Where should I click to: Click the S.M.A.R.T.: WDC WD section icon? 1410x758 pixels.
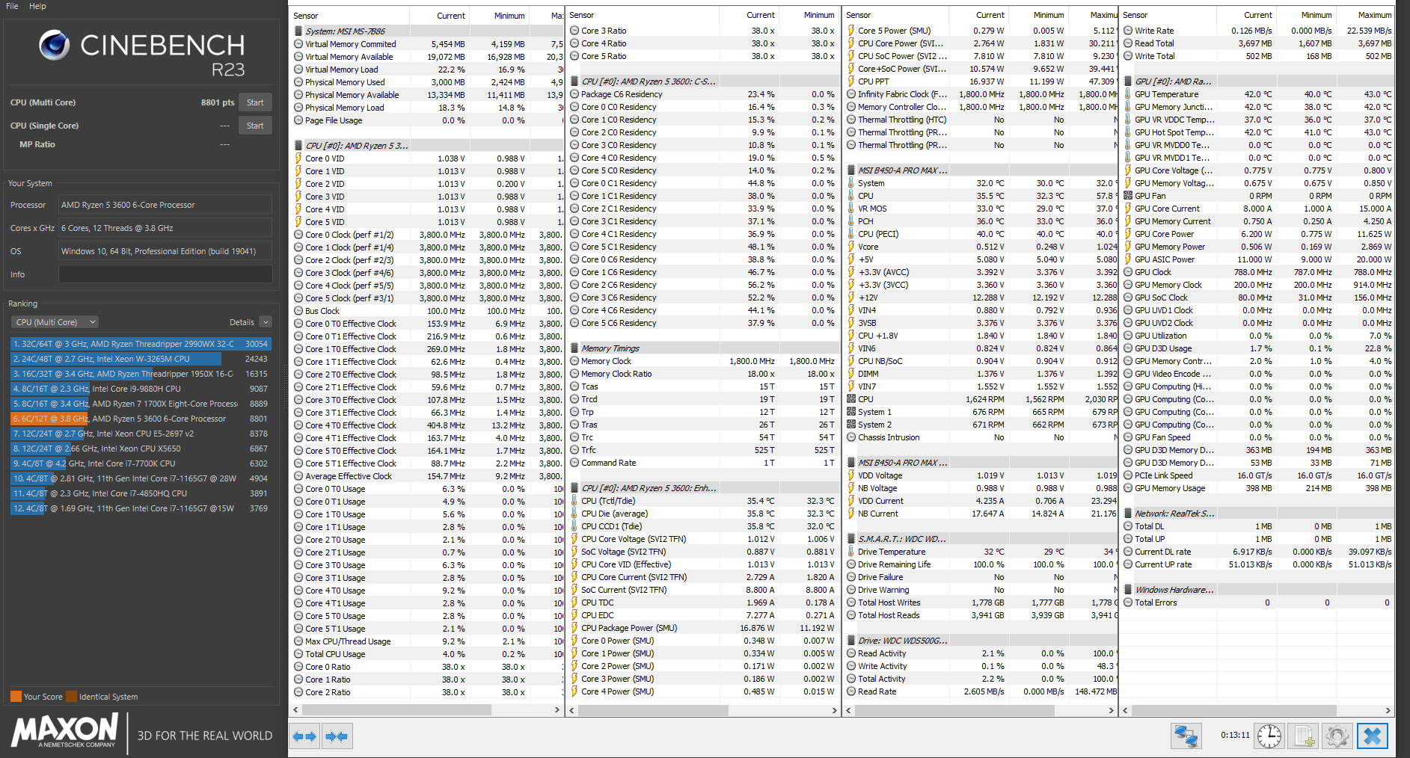pyautogui.click(x=851, y=539)
